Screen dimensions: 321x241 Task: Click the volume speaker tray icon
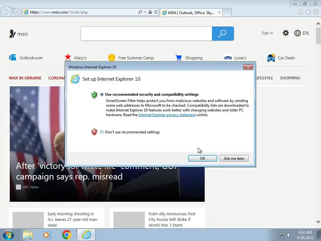coord(289,235)
